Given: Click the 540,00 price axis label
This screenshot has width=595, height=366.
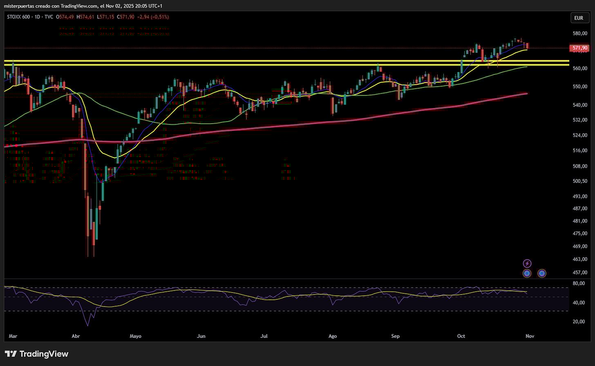Looking at the screenshot, I should [580, 105].
